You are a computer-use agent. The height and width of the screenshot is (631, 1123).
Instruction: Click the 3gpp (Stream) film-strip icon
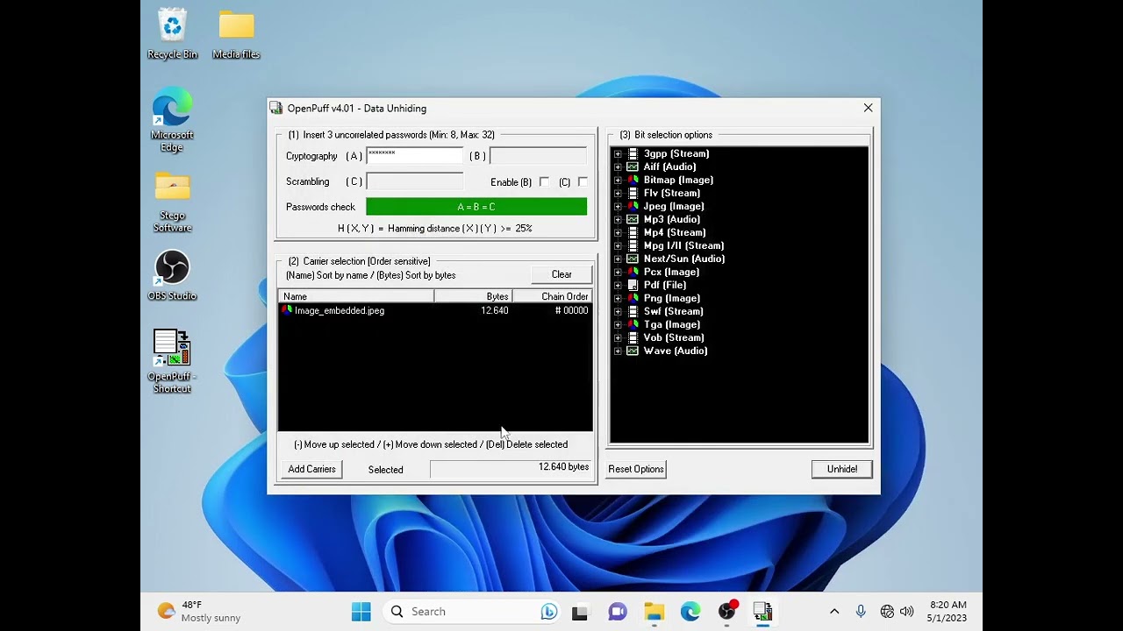[x=633, y=153]
